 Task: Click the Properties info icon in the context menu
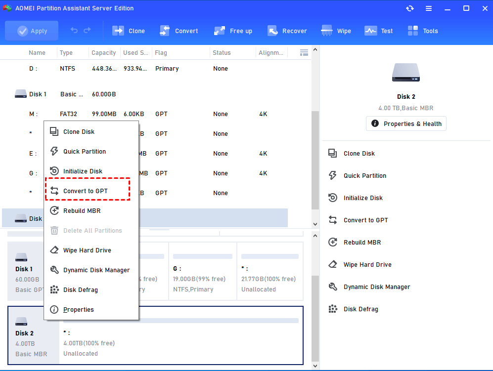coord(54,309)
